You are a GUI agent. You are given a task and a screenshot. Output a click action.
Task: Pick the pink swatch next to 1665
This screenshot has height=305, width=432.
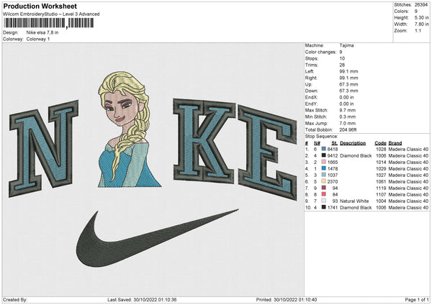click(324, 162)
